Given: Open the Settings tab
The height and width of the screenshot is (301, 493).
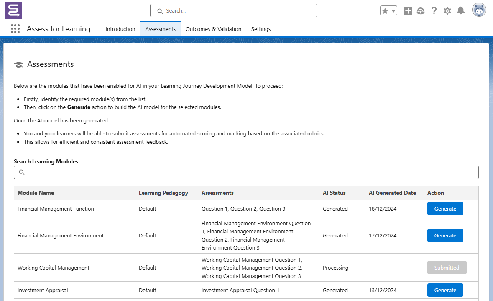Looking at the screenshot, I should pos(261,29).
